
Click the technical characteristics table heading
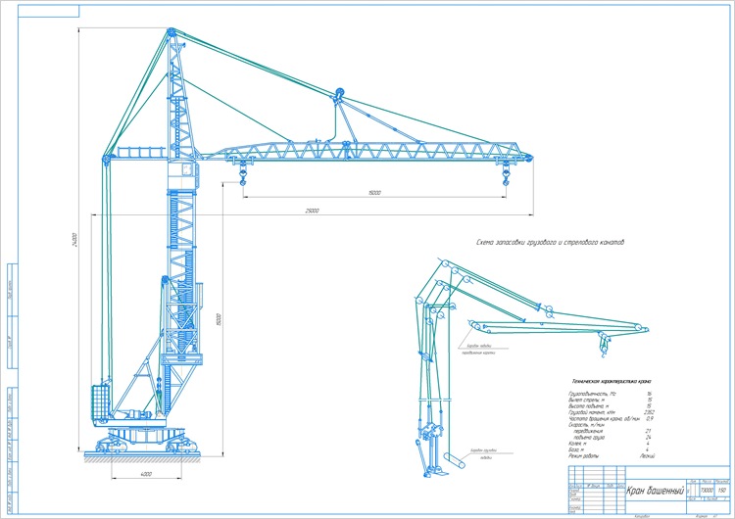(612, 381)
